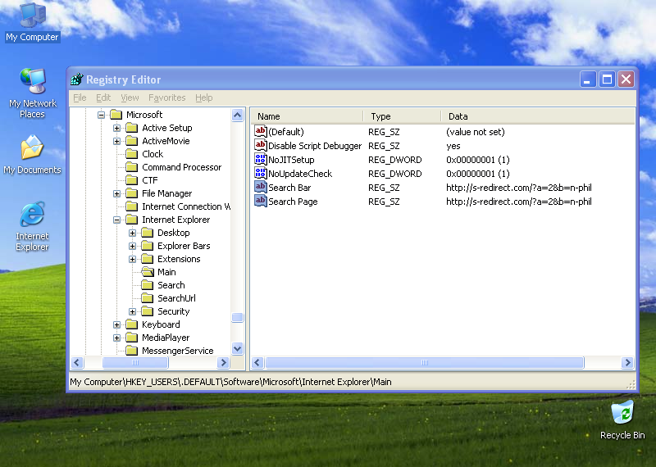Sort values by the Type column header

(402, 116)
